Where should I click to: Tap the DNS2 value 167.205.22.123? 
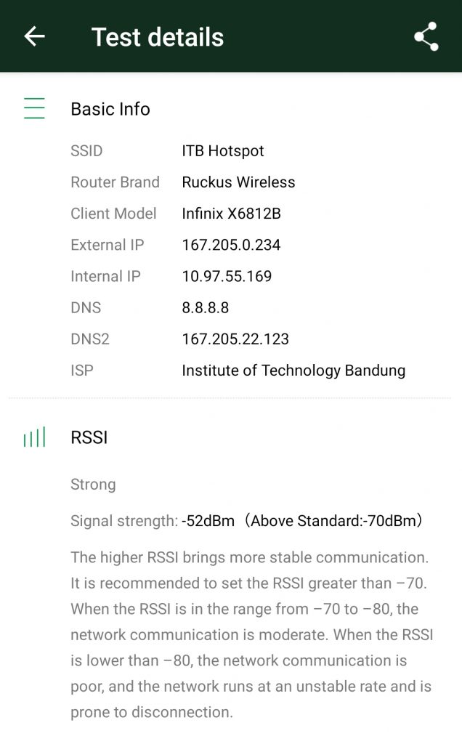coord(235,339)
